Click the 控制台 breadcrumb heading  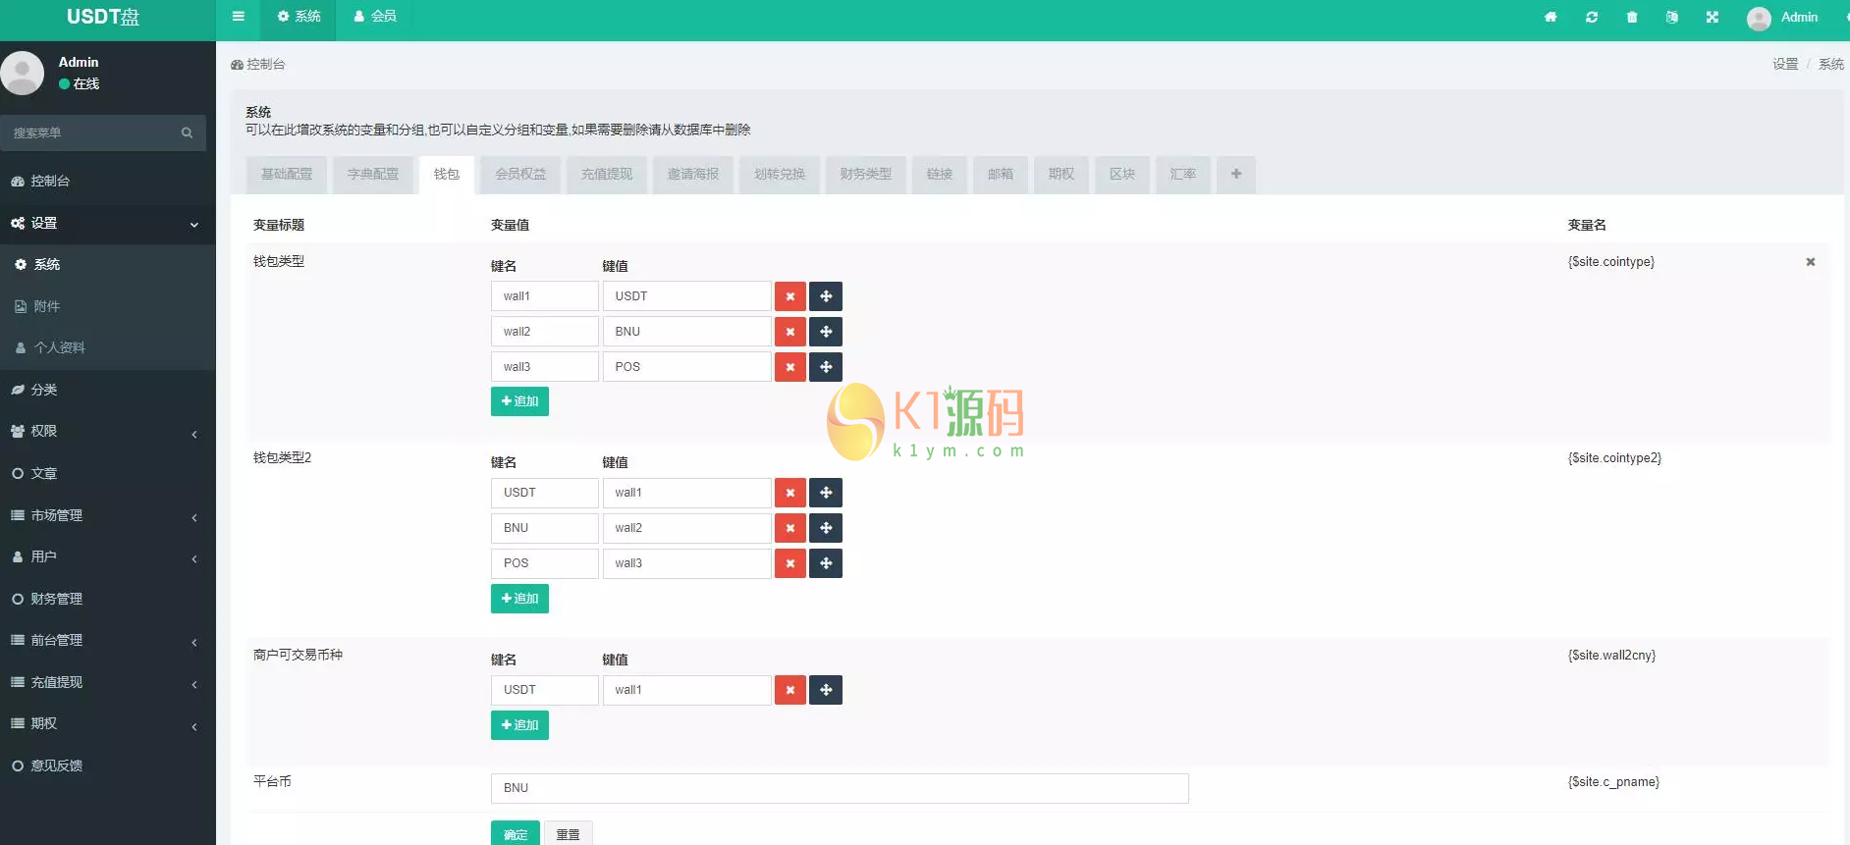coord(258,64)
